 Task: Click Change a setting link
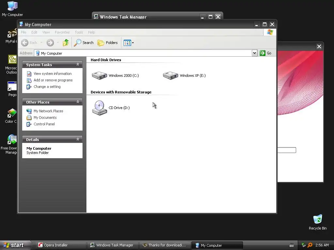click(47, 87)
